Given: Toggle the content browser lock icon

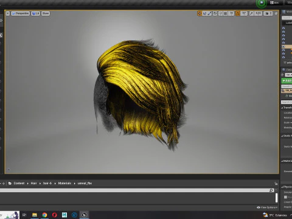Looking at the screenshot, I should (x=276, y=184).
